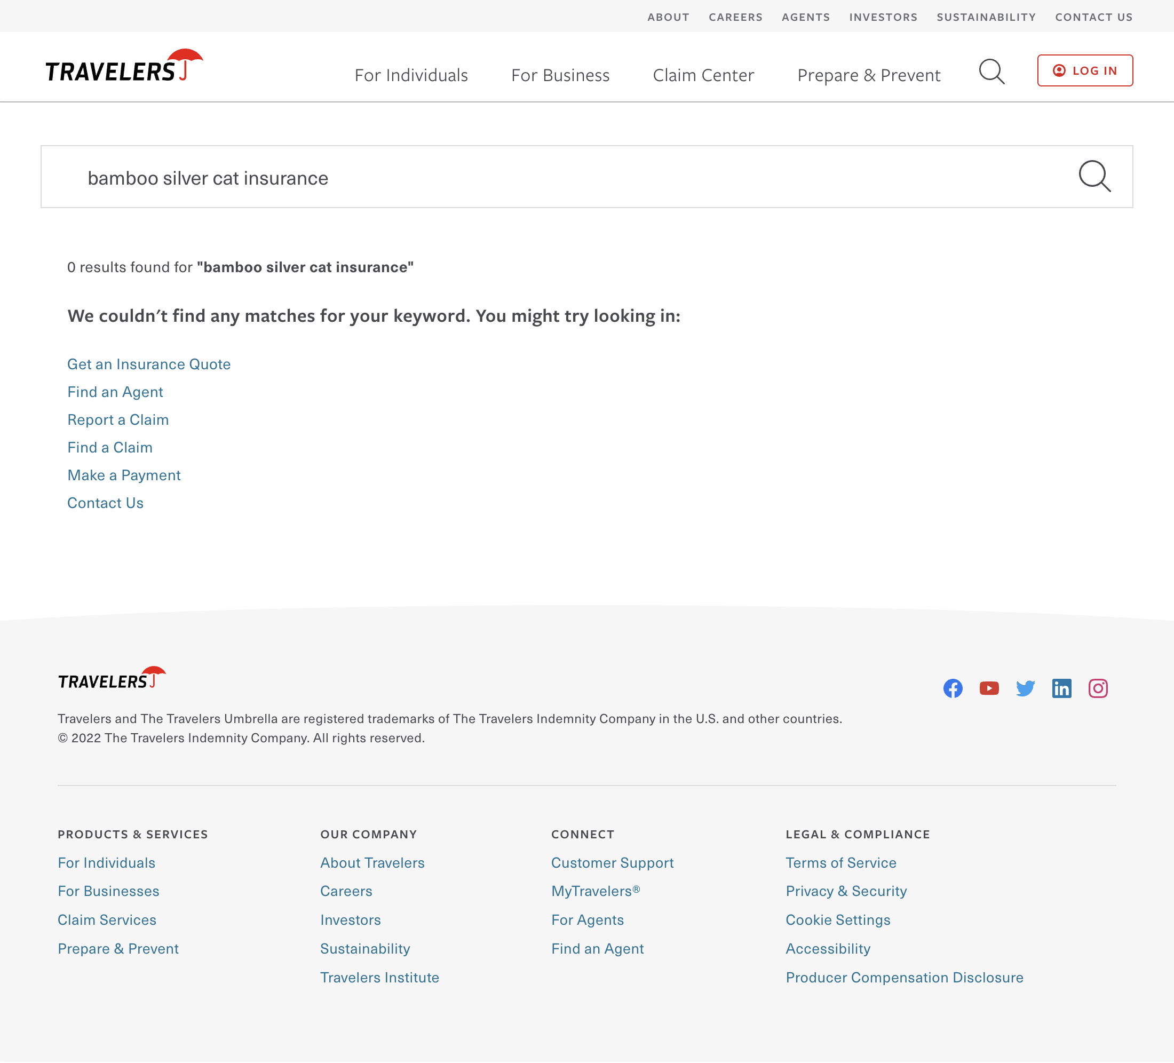Open the navigation search magnifier icon
Screen dimensions: 1174x1063
tap(991, 72)
